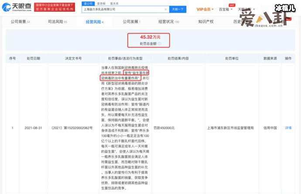Expand the VIP会员 dropdown
Image resolution: width=301 pixels, height=194 pixels.
[x=205, y=9]
